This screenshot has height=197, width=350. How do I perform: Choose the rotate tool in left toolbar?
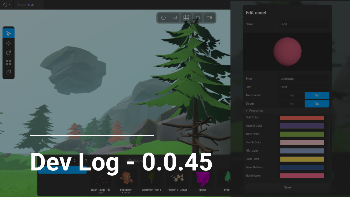point(8,53)
